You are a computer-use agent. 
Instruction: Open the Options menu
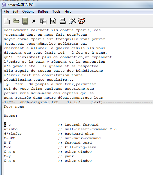coord(28,12)
